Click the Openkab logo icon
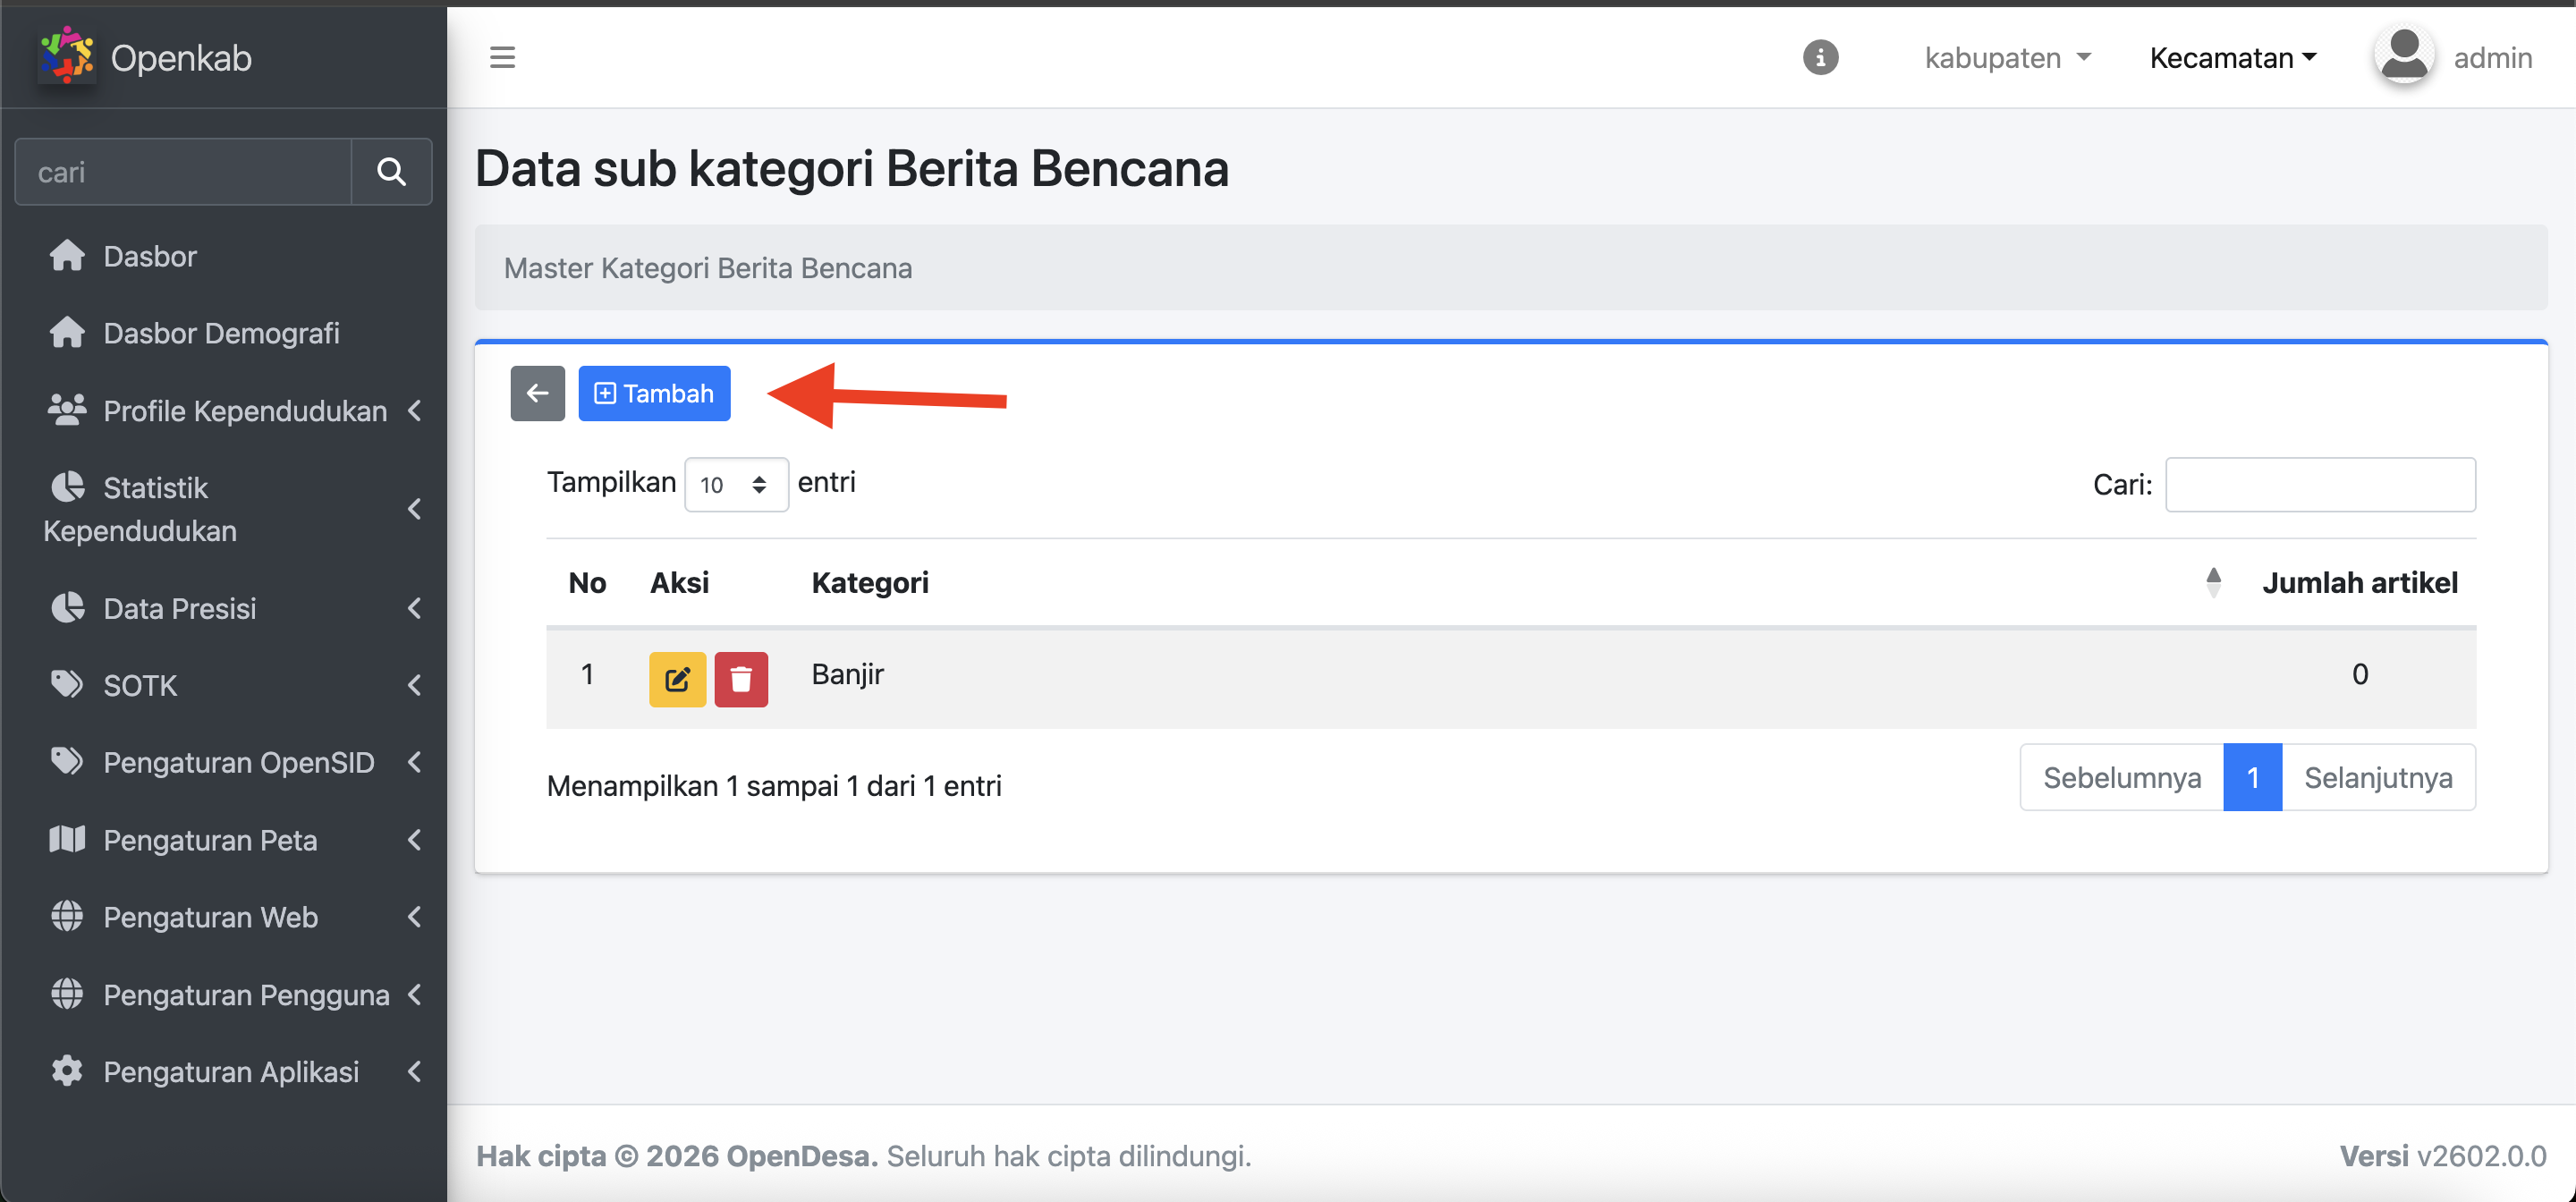2576x1202 pixels. click(66, 56)
